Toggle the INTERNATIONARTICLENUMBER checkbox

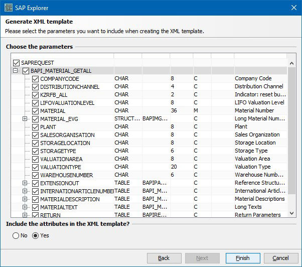35,191
